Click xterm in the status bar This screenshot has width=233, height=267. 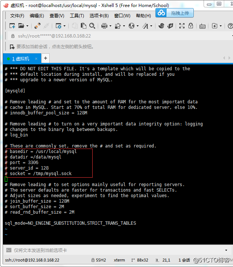pos(119,260)
